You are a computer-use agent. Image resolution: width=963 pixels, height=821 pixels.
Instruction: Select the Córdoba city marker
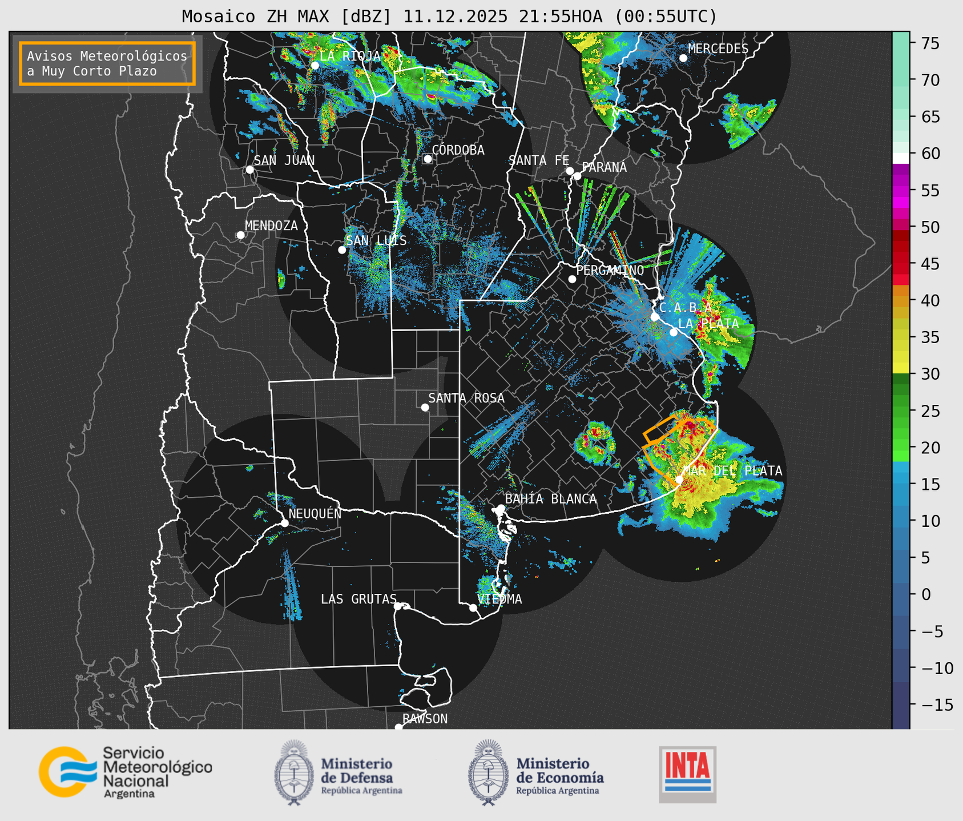click(x=428, y=159)
